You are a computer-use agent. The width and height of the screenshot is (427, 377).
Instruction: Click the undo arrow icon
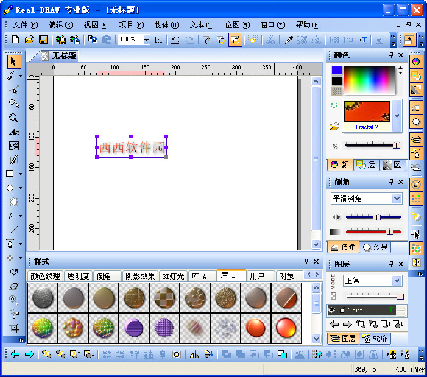[x=175, y=40]
